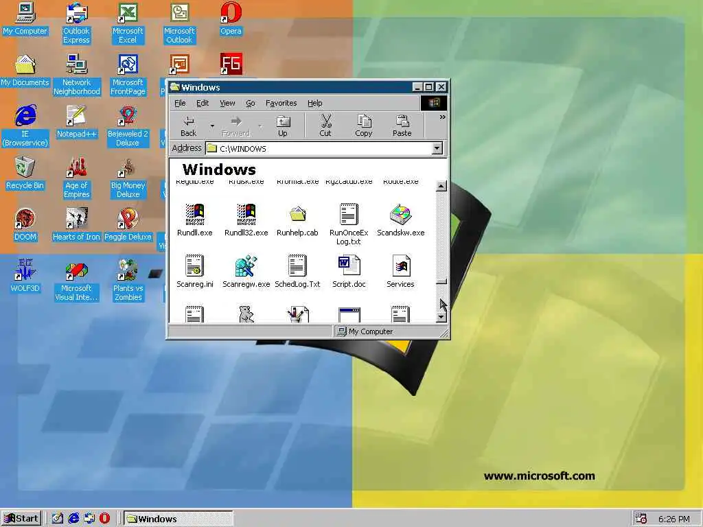This screenshot has height=527, width=703.
Task: Open the View menu
Action: click(x=227, y=103)
